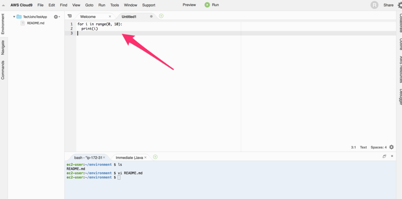Switch to the Welcome tab
402x199 pixels.
88,16
